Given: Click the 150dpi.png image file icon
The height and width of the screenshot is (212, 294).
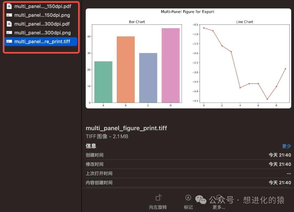Looking at the screenshot, I should pyautogui.click(x=9, y=15).
